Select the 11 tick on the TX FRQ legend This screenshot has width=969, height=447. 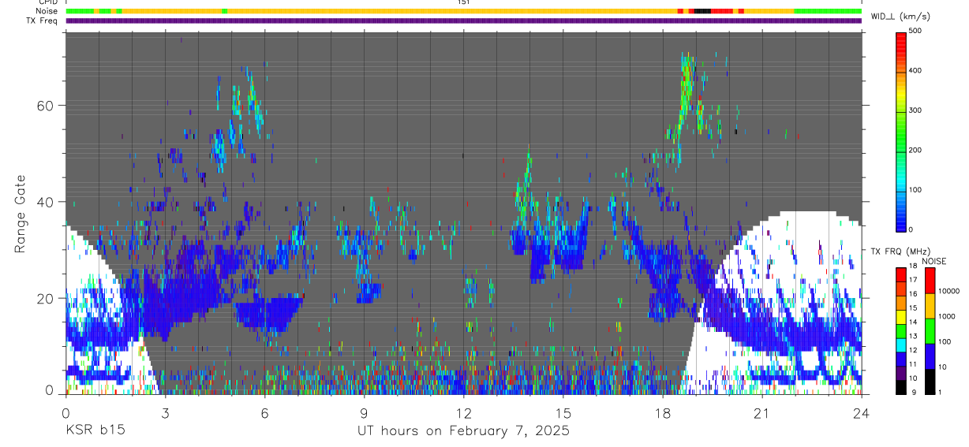(912, 363)
